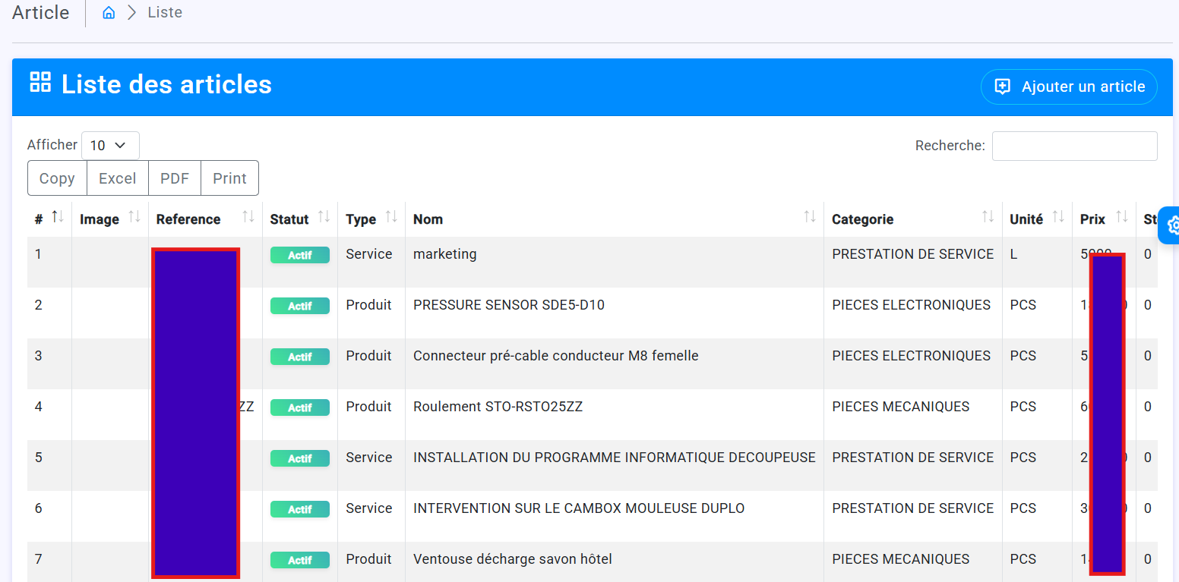The width and height of the screenshot is (1179, 582).
Task: Toggle Actif status on Roulement STO-RSTO25ZZ
Action: coord(299,407)
